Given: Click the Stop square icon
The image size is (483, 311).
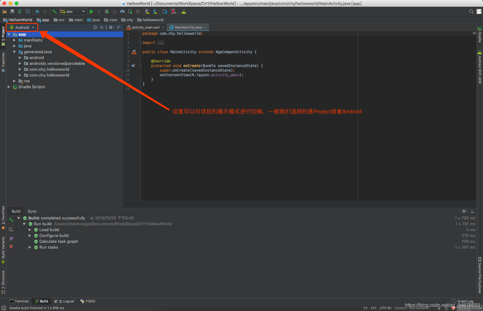Looking at the screenshot, I should tap(138, 12).
